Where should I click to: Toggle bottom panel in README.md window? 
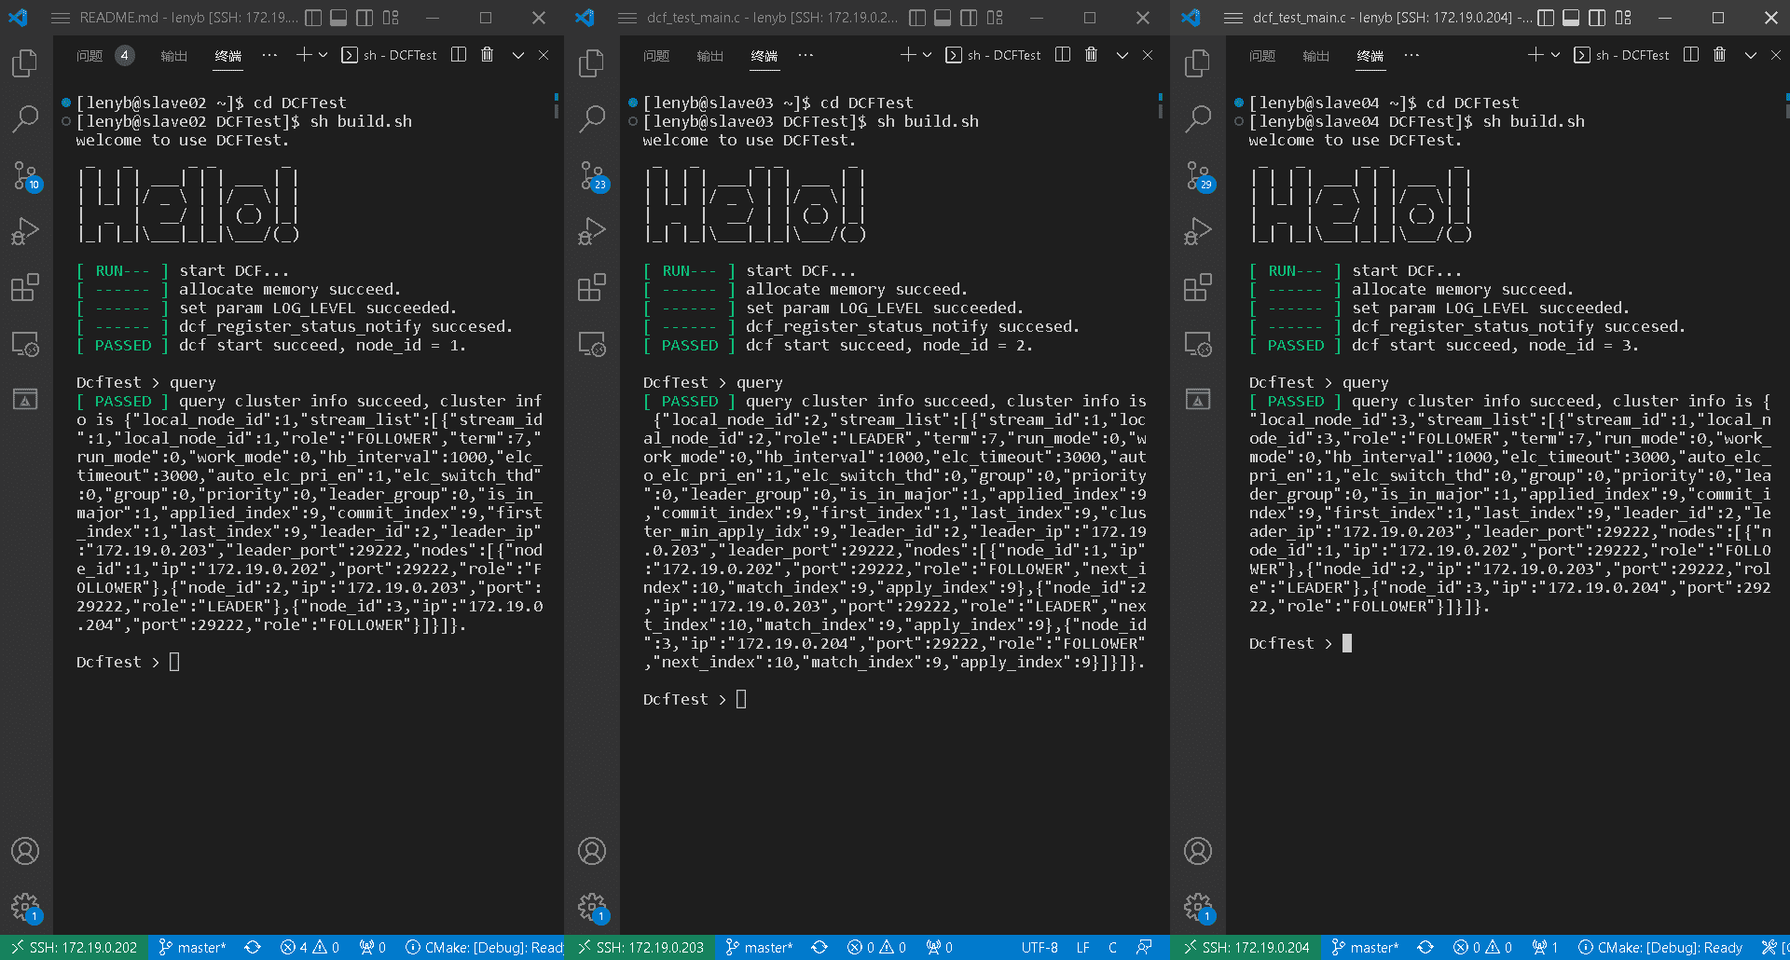pos(339,18)
